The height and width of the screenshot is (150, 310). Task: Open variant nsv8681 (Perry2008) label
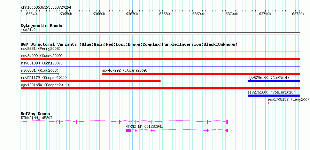point(41,48)
